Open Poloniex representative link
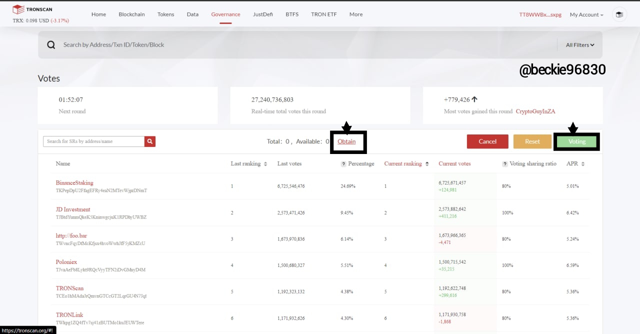 tap(66, 262)
